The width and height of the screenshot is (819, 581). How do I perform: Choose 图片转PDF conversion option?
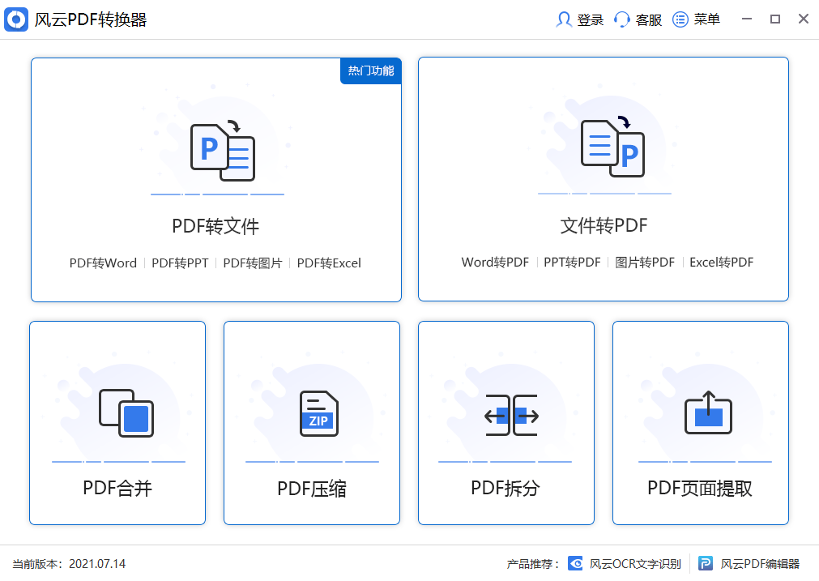pos(645,262)
